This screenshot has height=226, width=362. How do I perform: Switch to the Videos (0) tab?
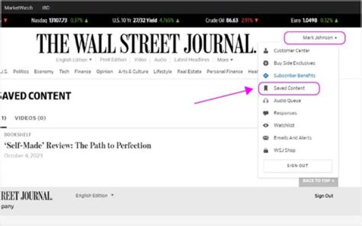[x=30, y=118]
